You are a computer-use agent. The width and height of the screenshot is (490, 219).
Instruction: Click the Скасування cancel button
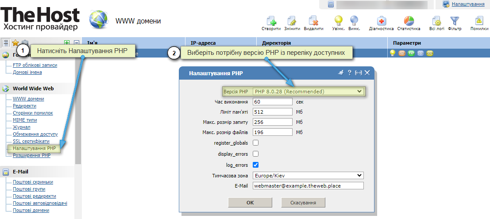[303, 203]
